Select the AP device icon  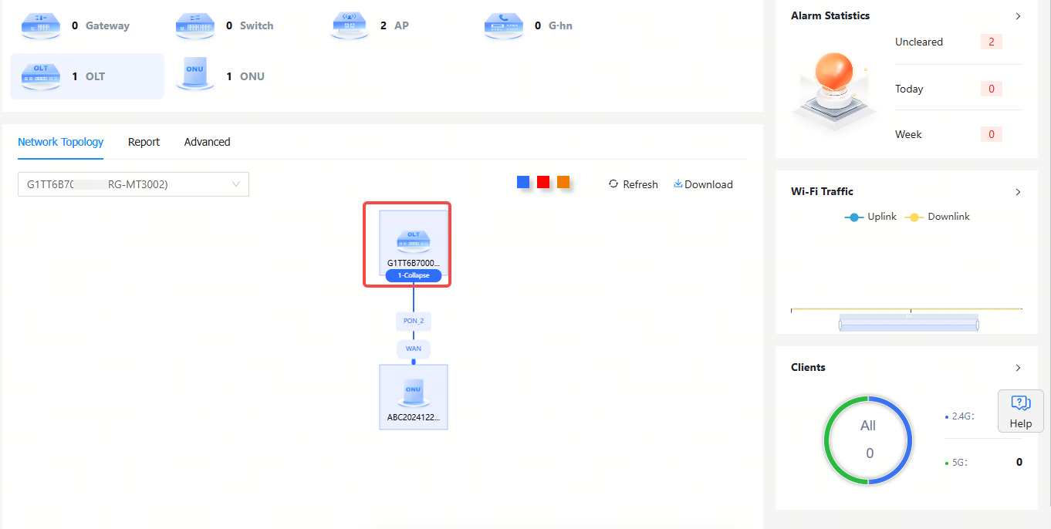tap(350, 25)
